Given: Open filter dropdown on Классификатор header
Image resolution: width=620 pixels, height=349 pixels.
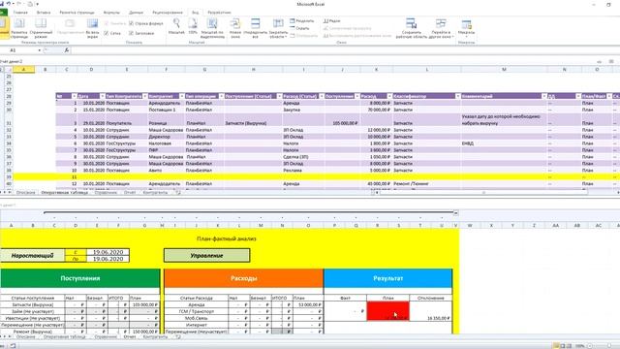Looking at the screenshot, I should click(457, 96).
